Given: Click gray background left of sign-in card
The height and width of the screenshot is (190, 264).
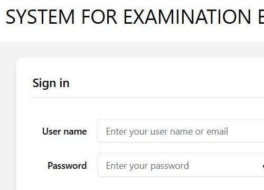Looking at the screenshot, I should [x=8, y=123].
